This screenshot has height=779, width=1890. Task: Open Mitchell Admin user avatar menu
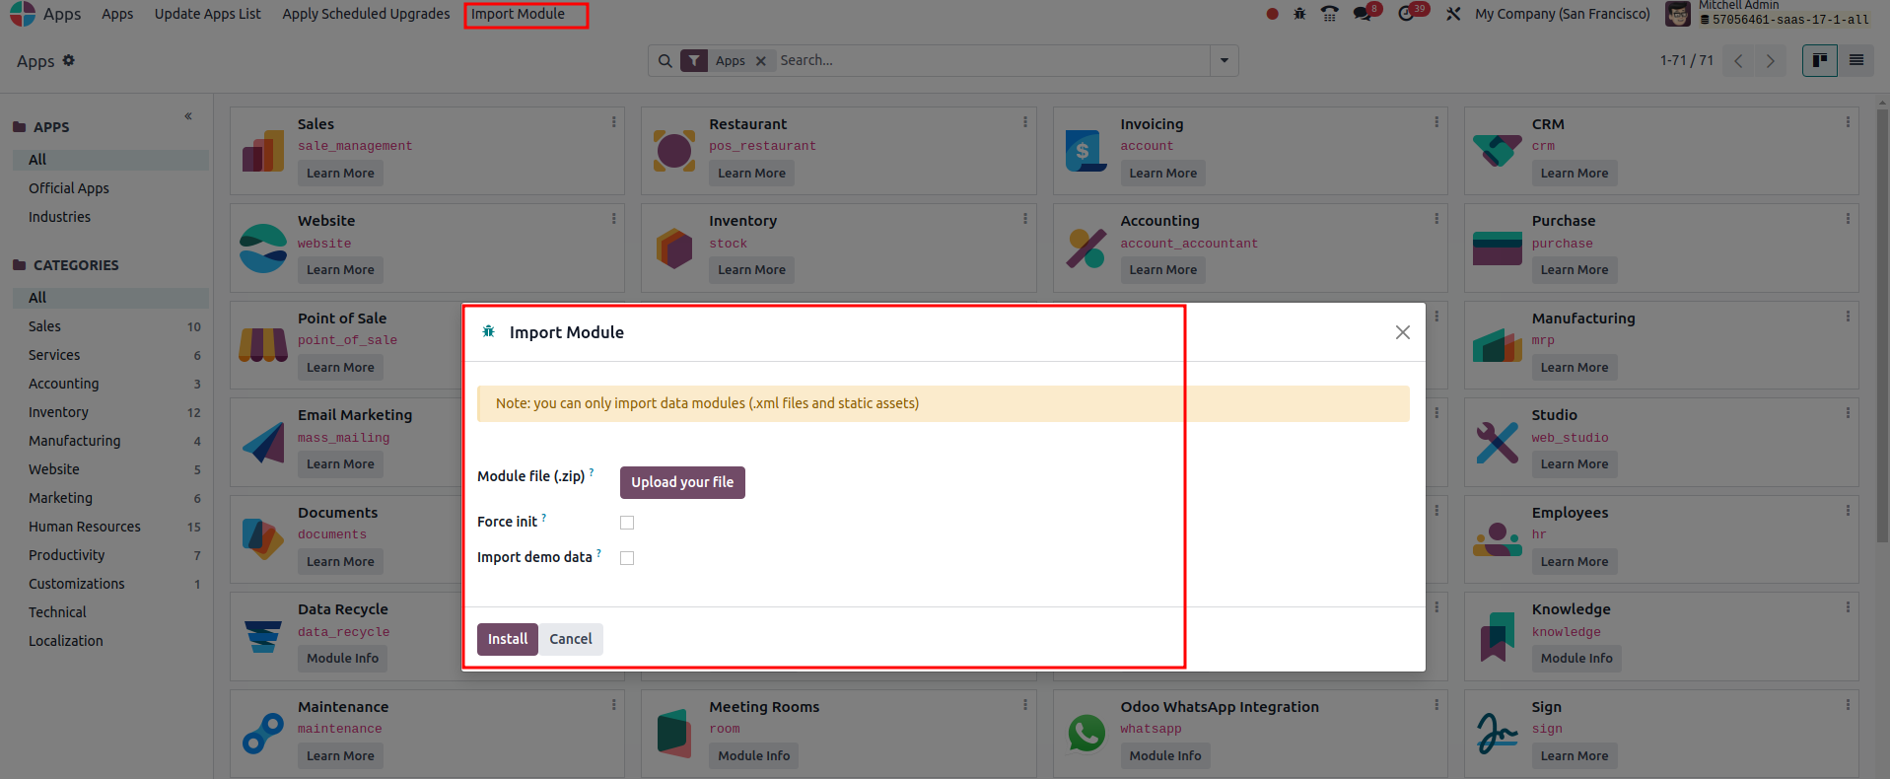[x=1677, y=14]
